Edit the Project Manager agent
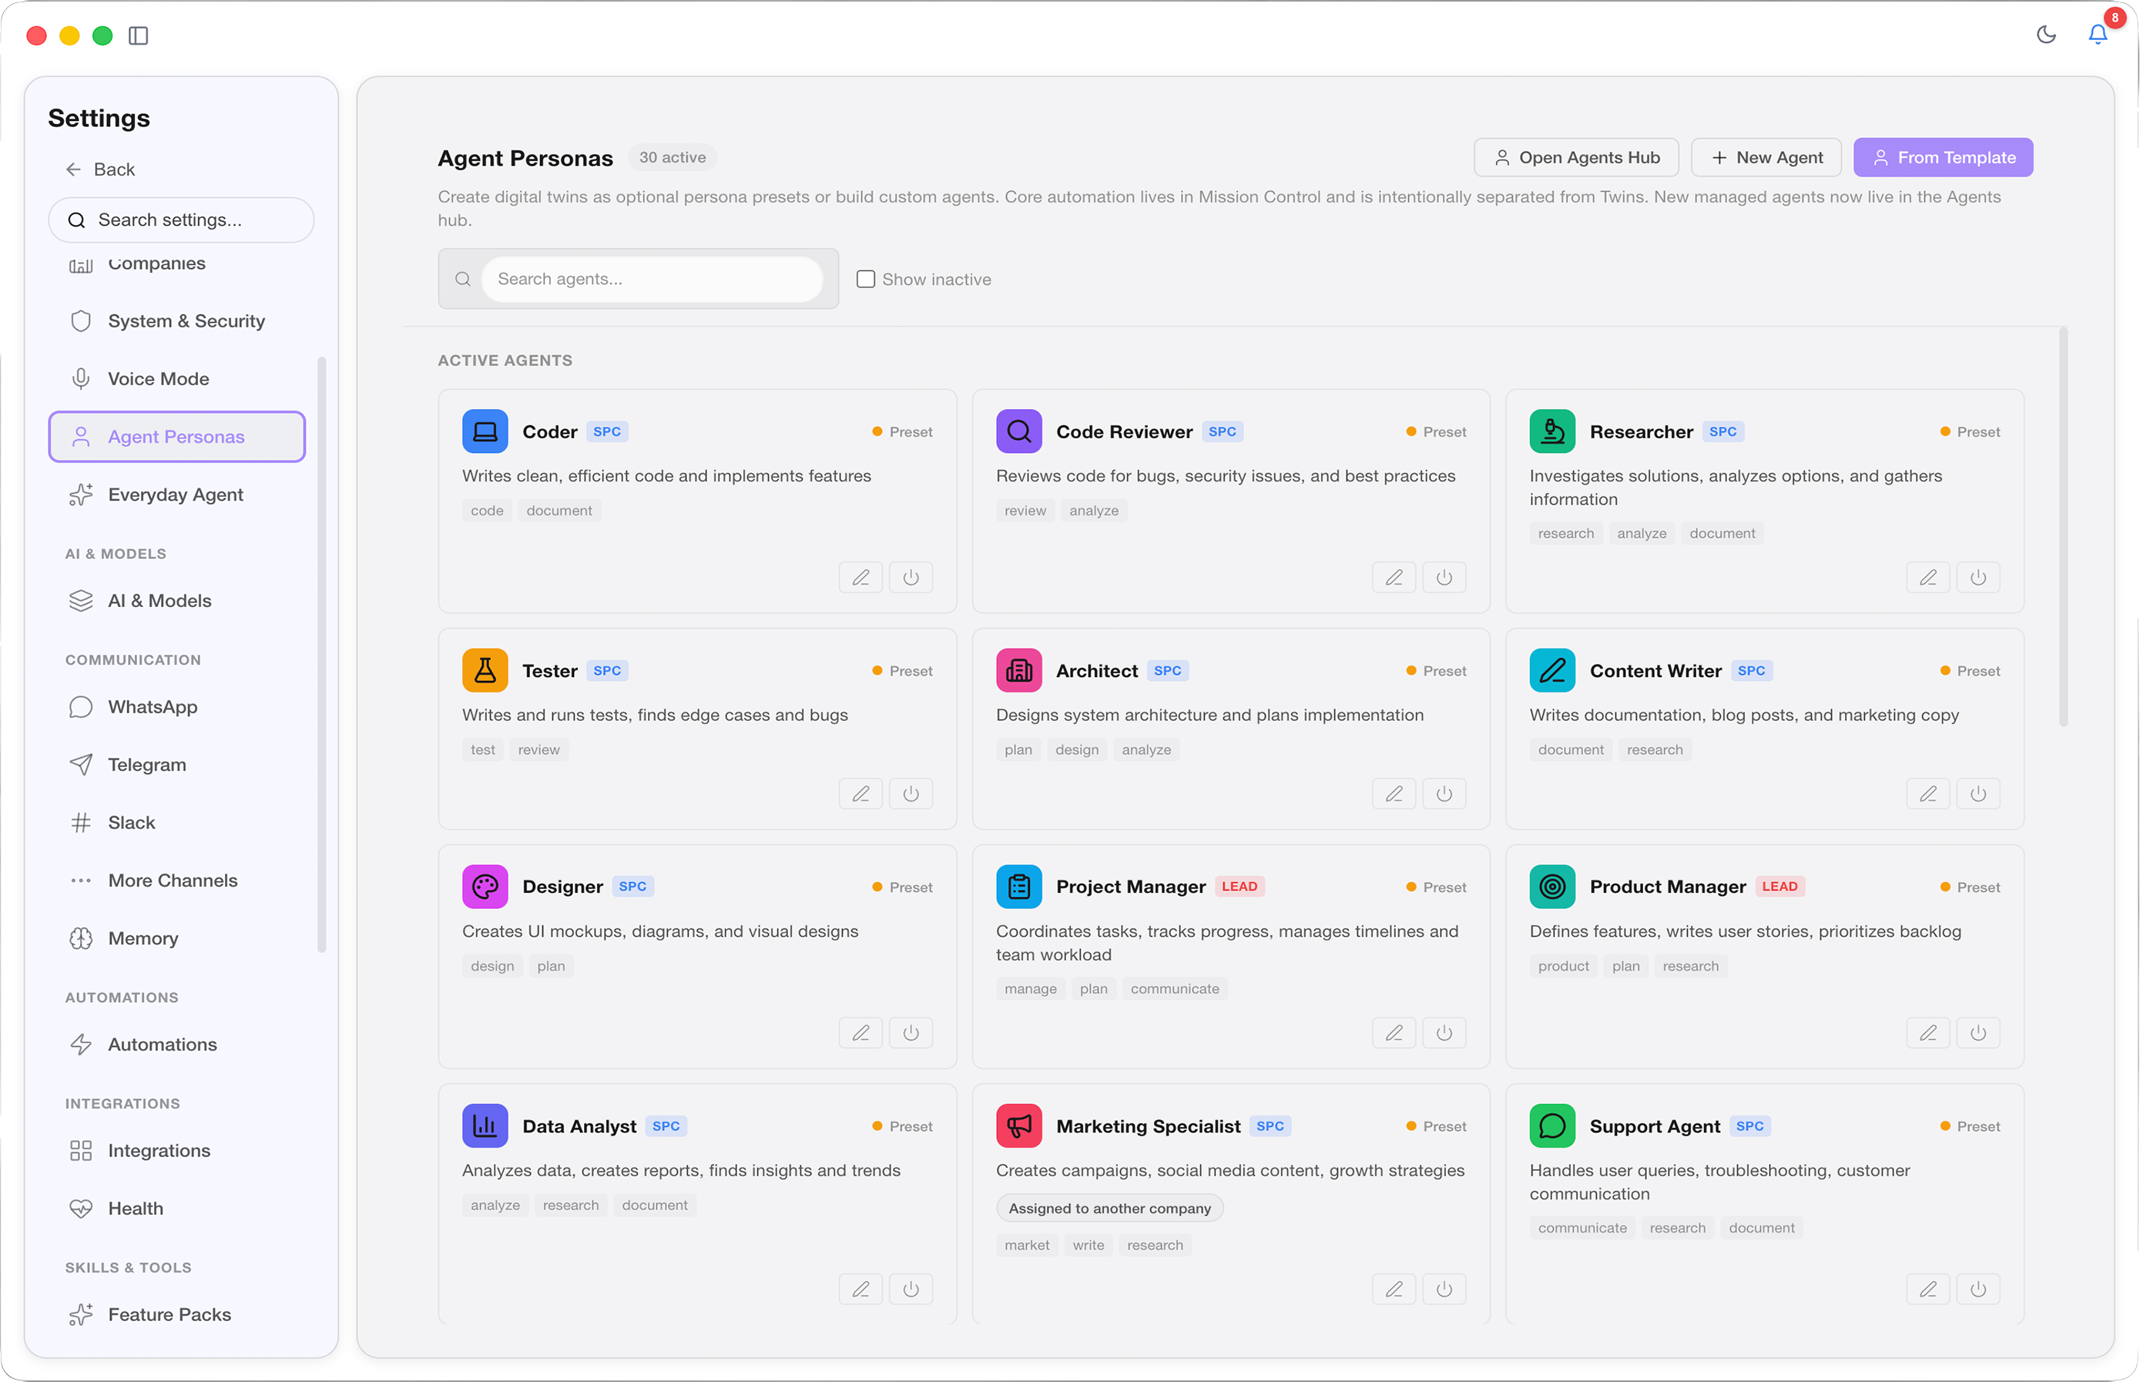Viewport: 2140px width, 1382px height. tap(1394, 1033)
